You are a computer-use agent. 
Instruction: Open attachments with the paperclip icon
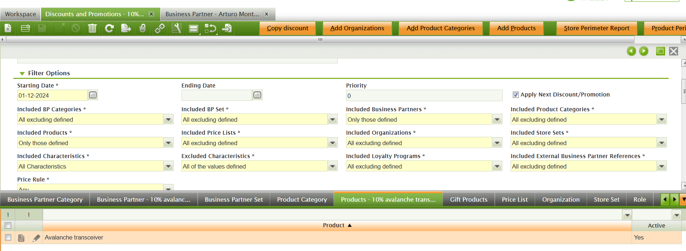[143, 28]
